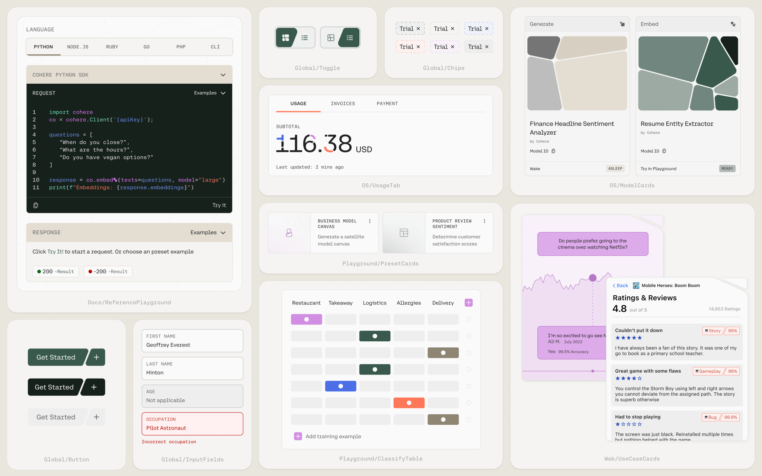
Task: Collapse the Cohere Python SDK section
Action: (x=223, y=75)
